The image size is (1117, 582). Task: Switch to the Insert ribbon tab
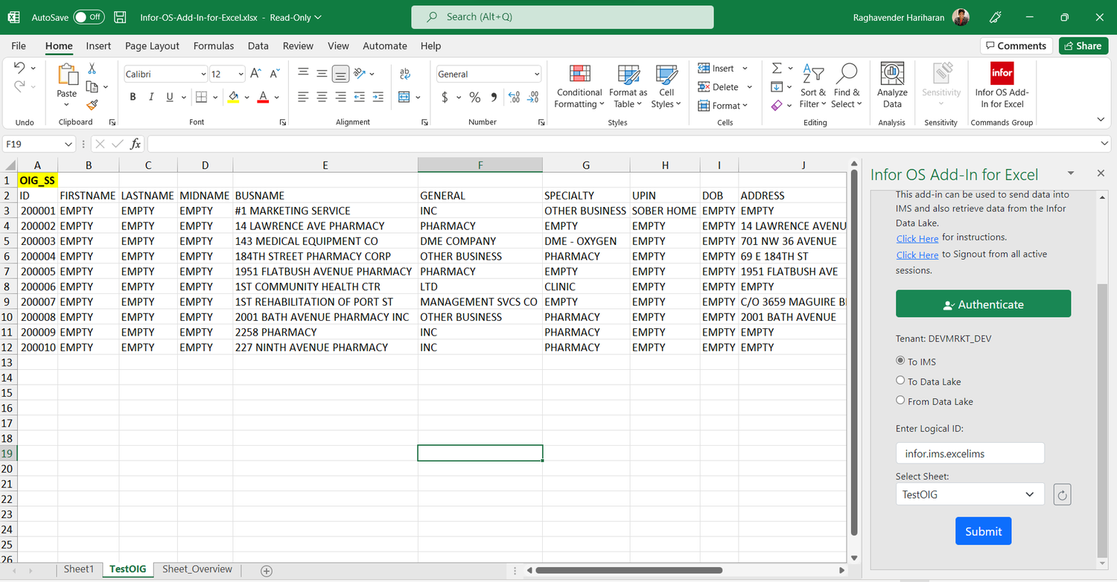(x=98, y=46)
